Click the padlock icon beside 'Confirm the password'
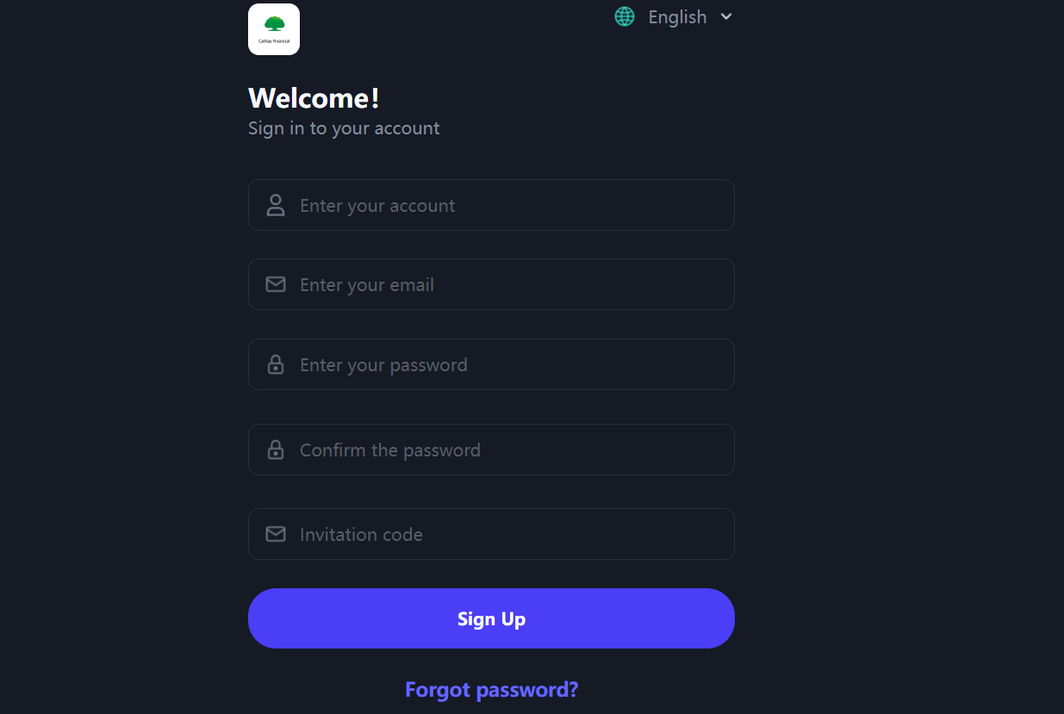The image size is (1064, 714). [x=276, y=450]
